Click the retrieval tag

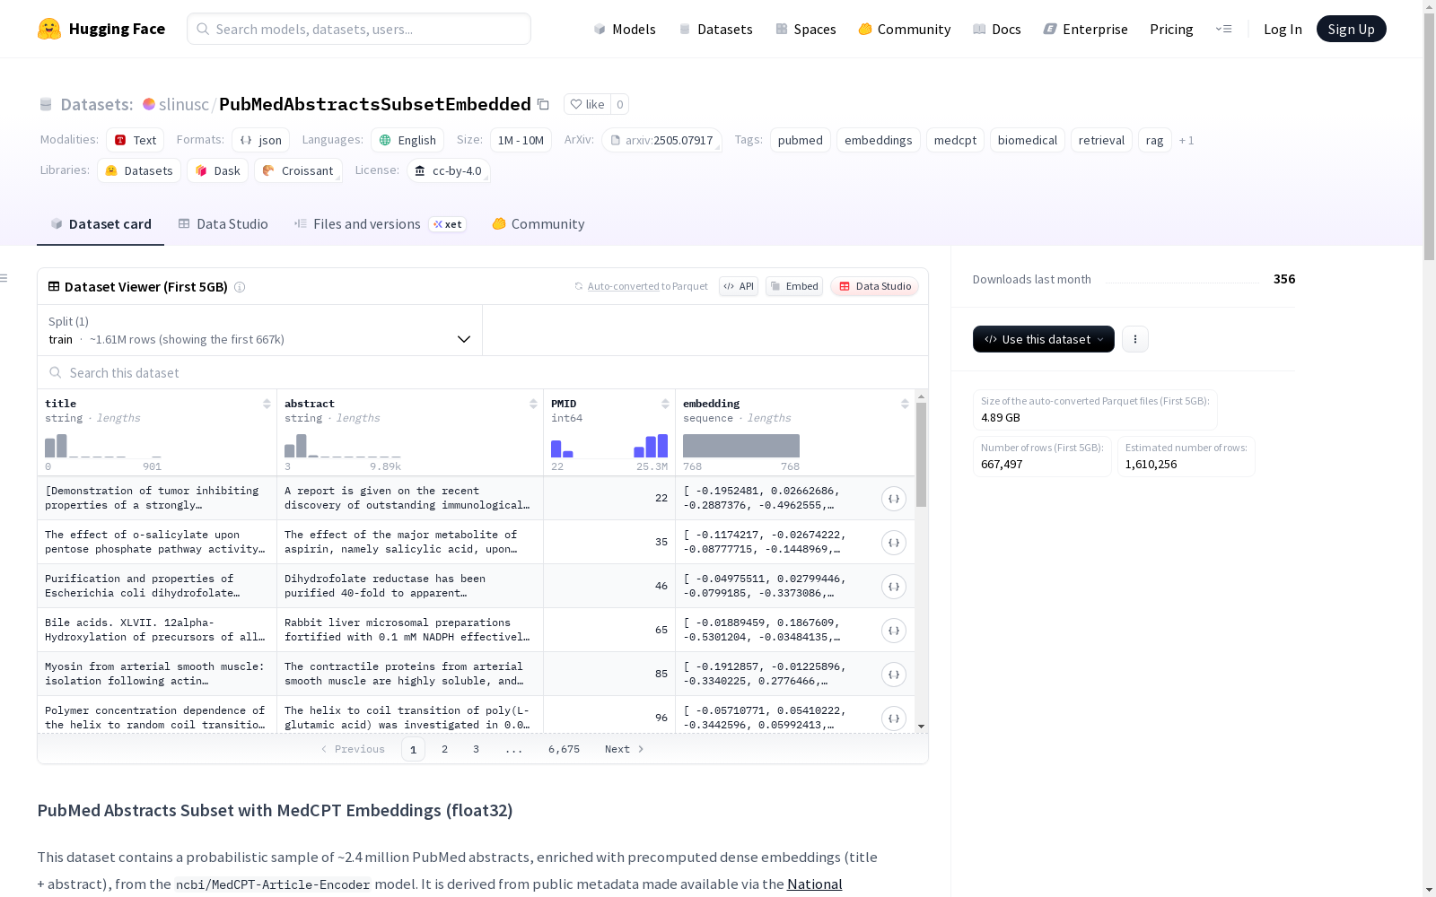pos(1101,140)
